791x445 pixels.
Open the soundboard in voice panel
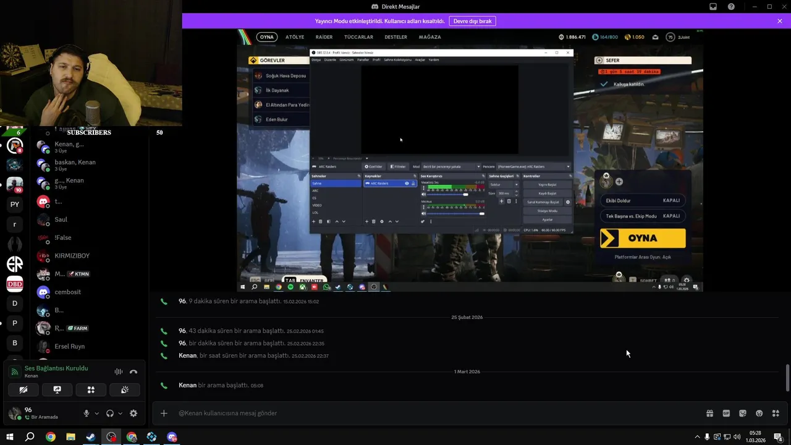coord(124,389)
